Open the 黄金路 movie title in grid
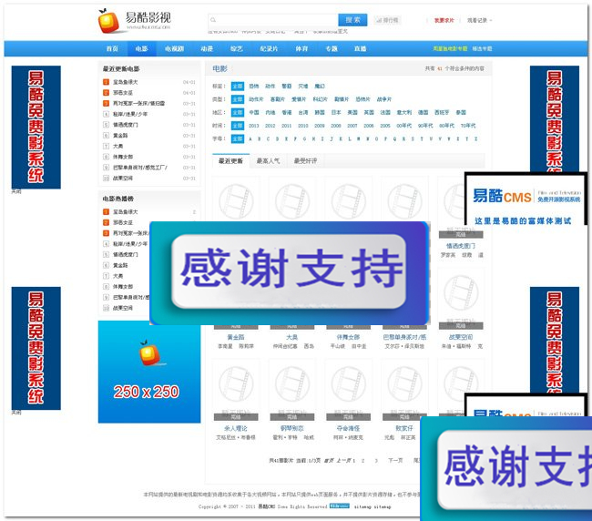 click(x=236, y=337)
